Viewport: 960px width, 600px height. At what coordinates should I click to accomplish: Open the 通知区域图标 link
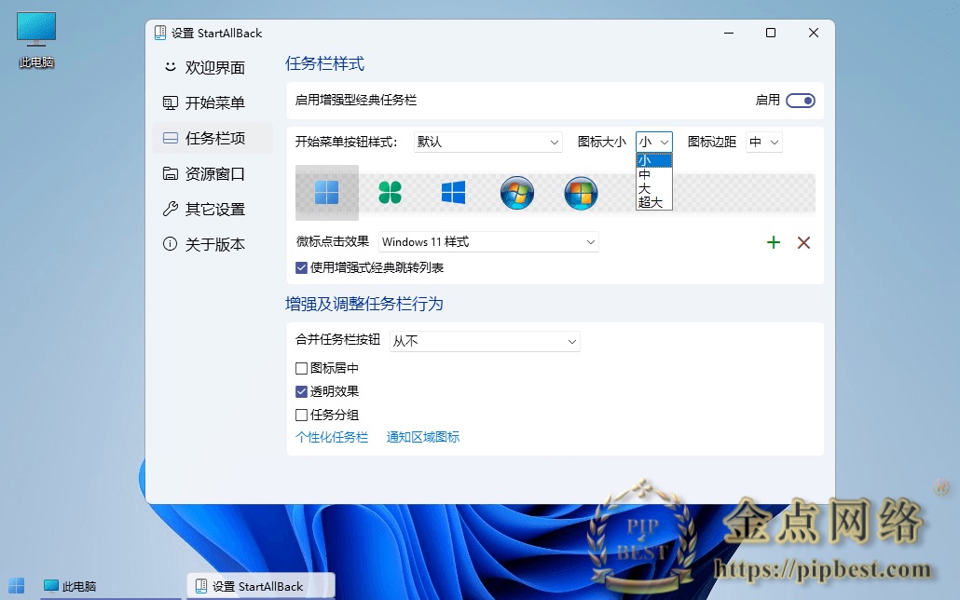[423, 437]
